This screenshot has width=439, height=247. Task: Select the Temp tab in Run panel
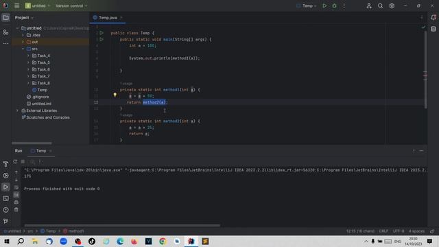41,151
